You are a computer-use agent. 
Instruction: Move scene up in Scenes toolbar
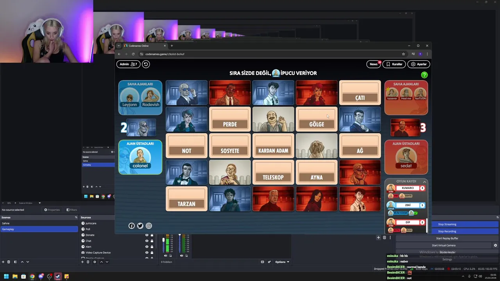(x=22, y=262)
